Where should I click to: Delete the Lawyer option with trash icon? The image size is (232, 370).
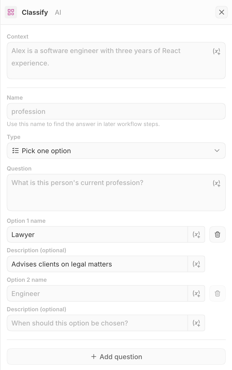click(x=218, y=235)
